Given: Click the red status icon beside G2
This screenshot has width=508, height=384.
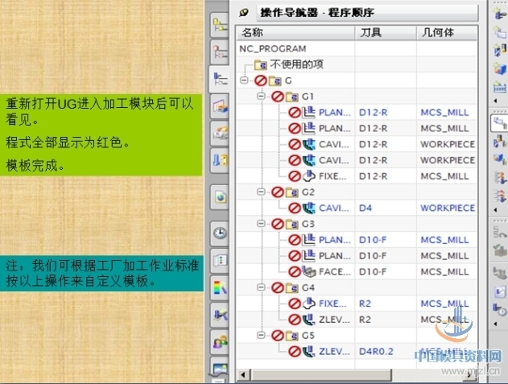Looking at the screenshot, I should (x=277, y=192).
